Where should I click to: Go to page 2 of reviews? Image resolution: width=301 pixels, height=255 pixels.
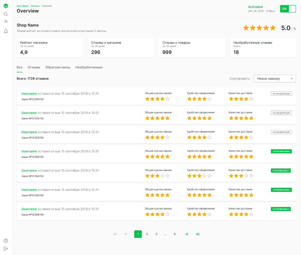pyautogui.click(x=147, y=234)
